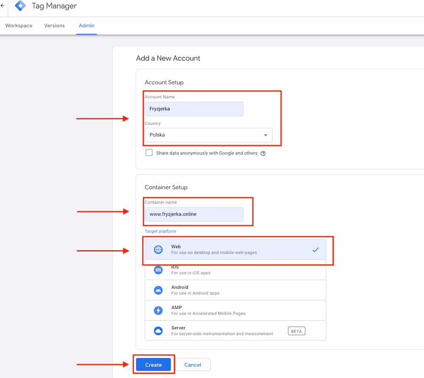Click the Tag Manager logo icon

pyautogui.click(x=20, y=6)
